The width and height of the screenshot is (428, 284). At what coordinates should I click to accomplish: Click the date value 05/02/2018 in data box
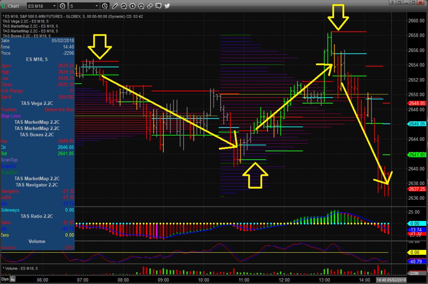pos(63,41)
